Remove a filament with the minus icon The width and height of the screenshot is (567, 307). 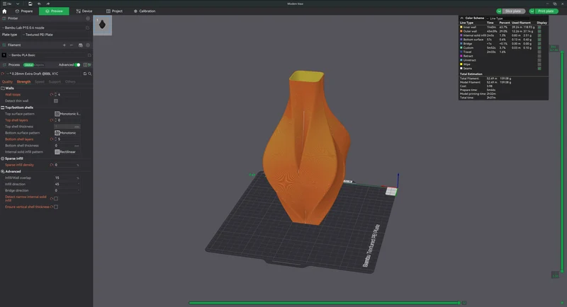pyautogui.click(x=72, y=45)
